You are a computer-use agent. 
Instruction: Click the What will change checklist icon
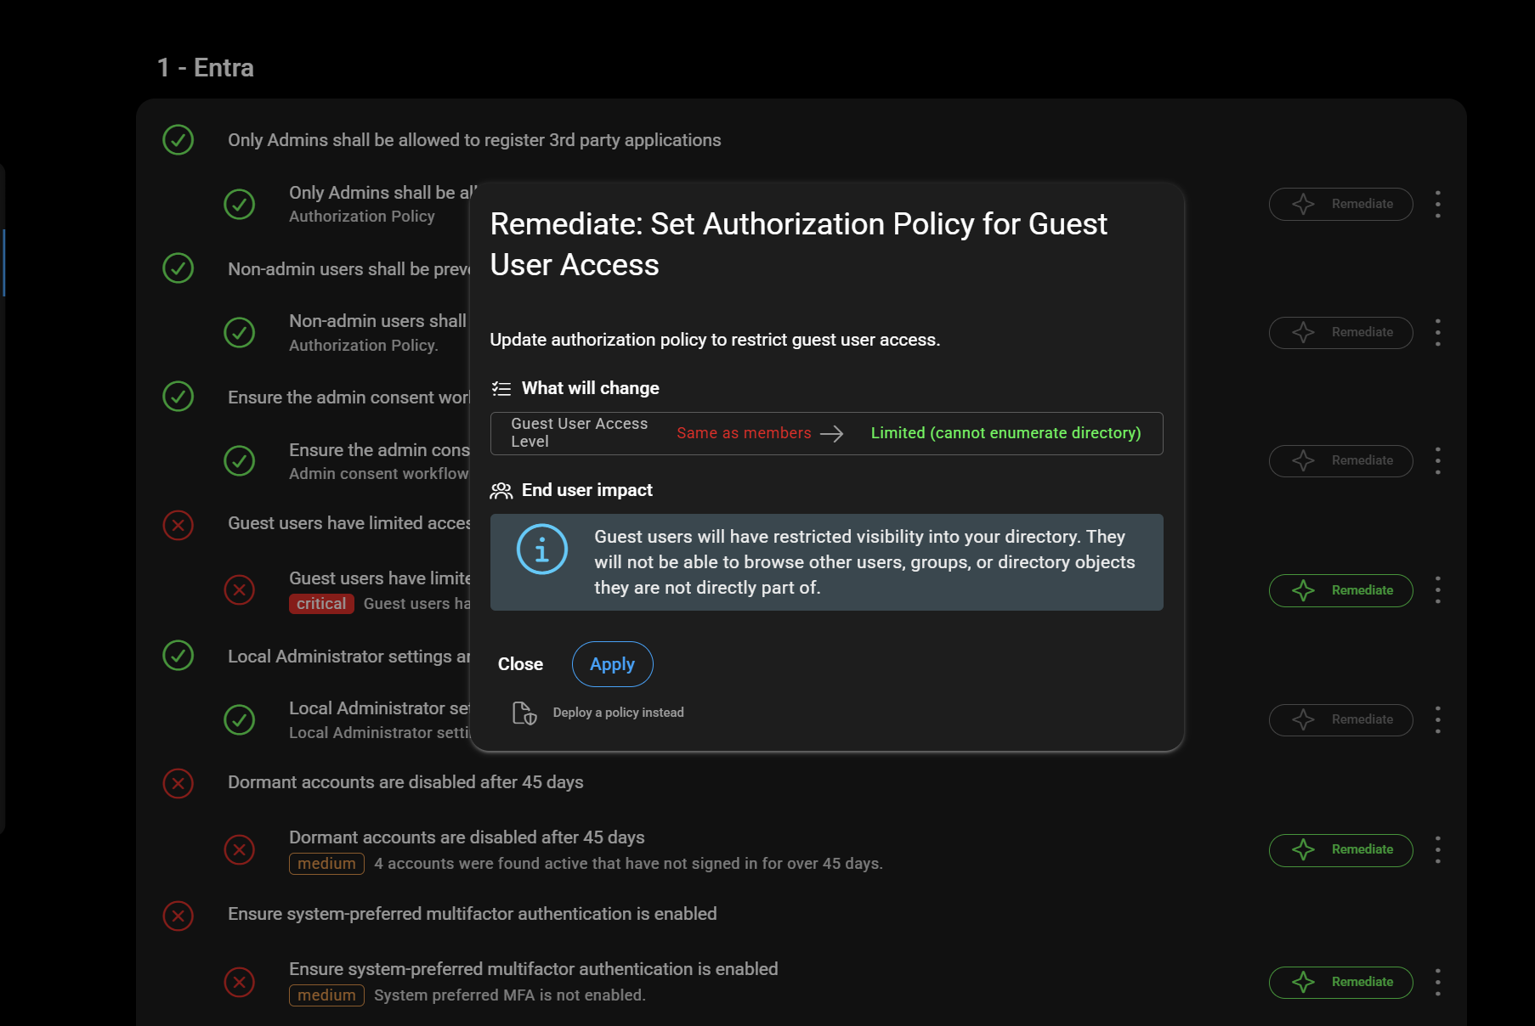coord(501,389)
